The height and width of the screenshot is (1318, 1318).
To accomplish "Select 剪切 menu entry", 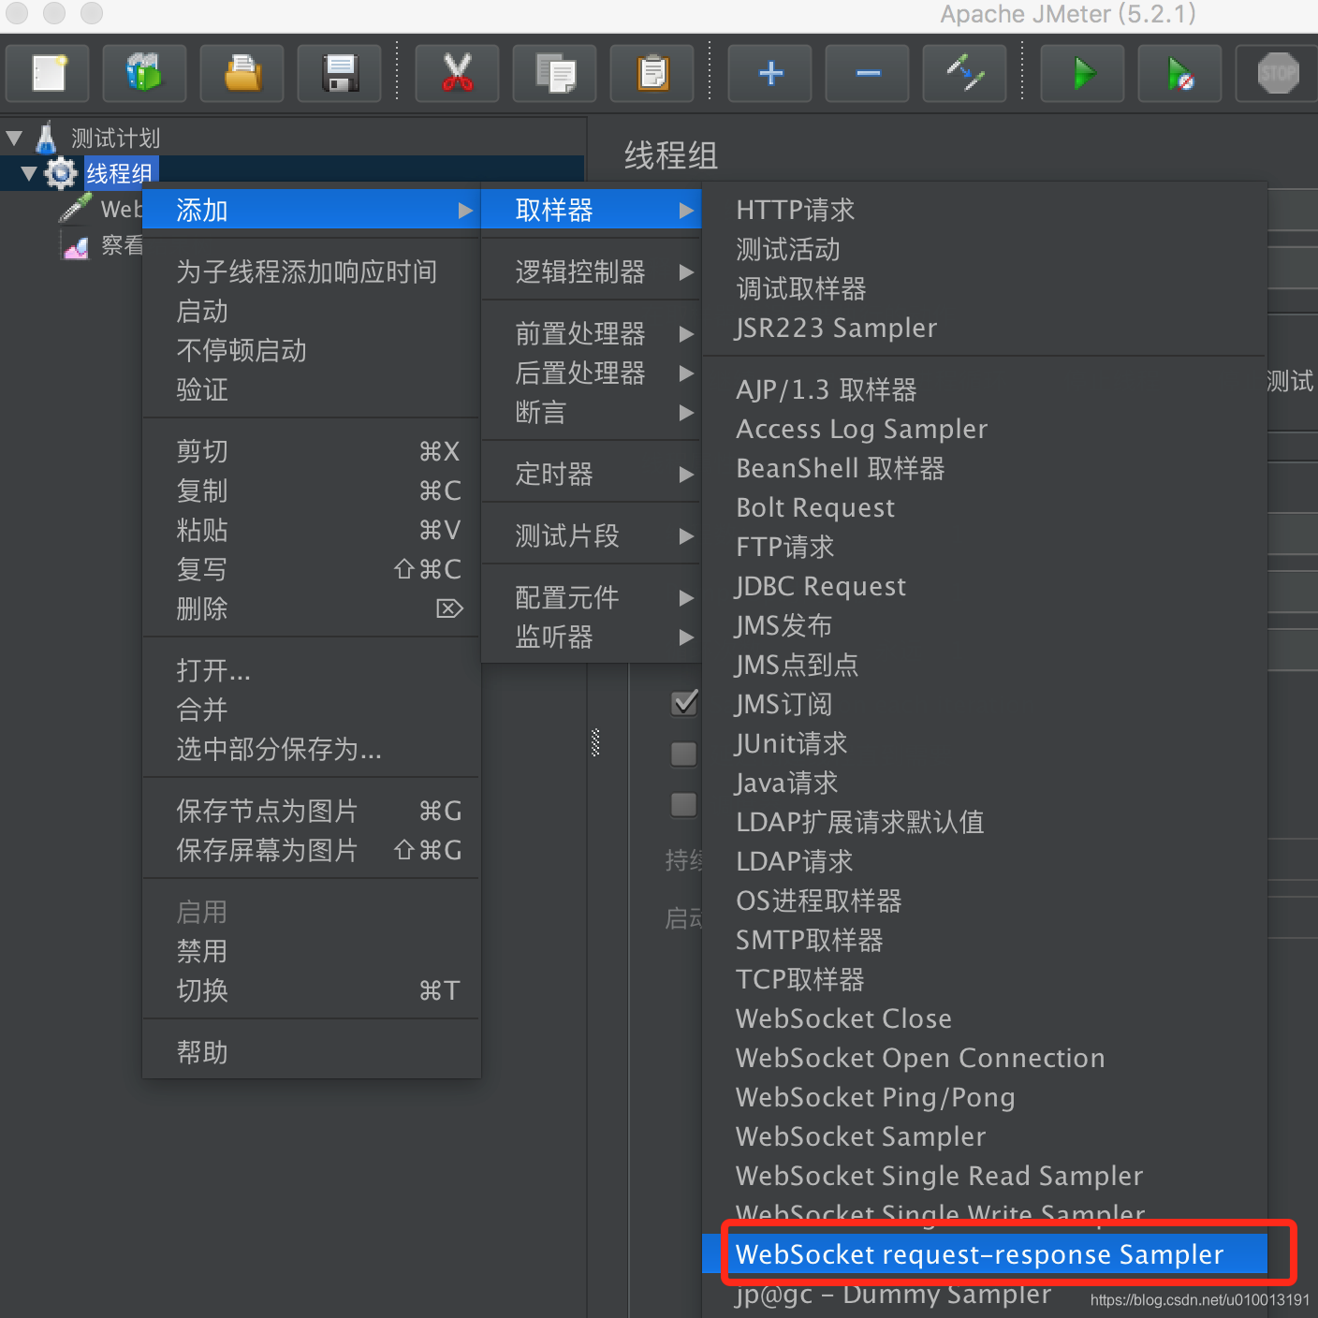I will [312, 452].
